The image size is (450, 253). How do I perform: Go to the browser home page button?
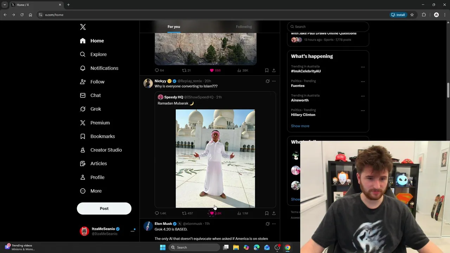(30, 15)
